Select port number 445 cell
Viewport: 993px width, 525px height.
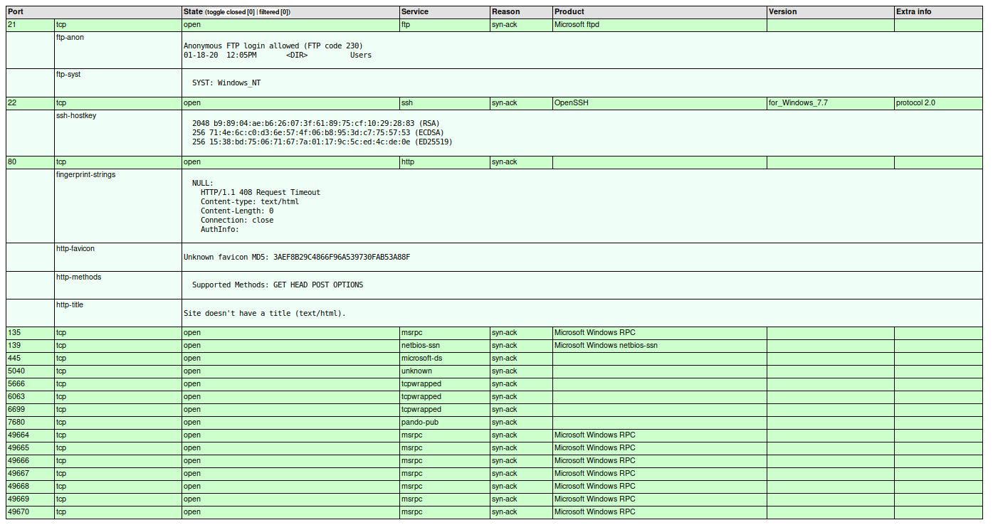tap(30, 359)
